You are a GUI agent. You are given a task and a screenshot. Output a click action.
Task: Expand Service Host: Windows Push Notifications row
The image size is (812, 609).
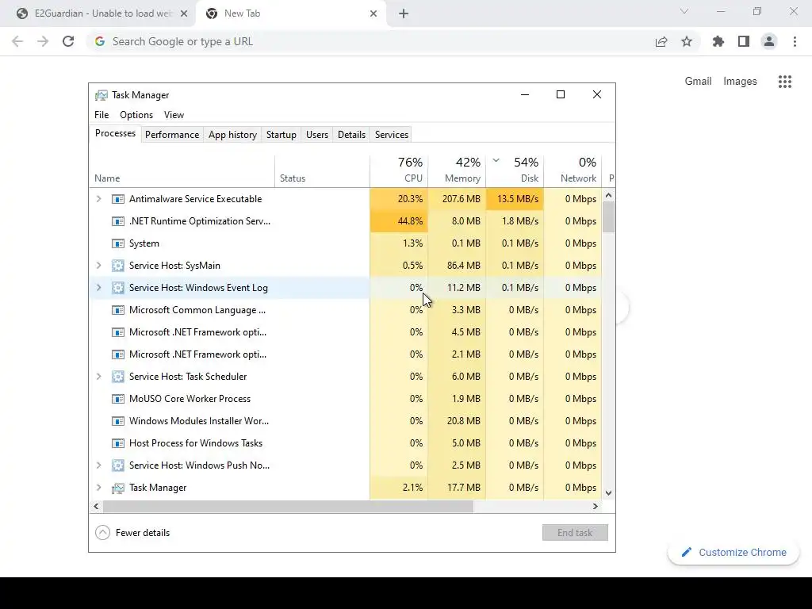pos(99,465)
